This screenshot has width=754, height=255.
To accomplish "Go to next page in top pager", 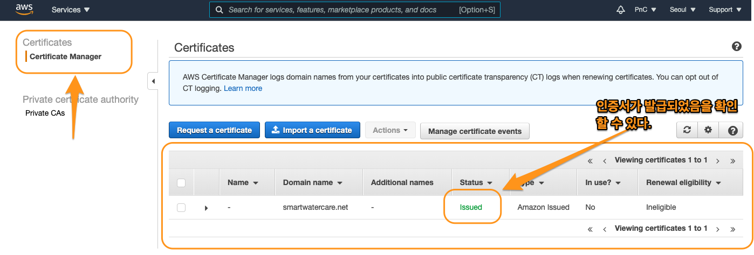I will pyautogui.click(x=717, y=160).
